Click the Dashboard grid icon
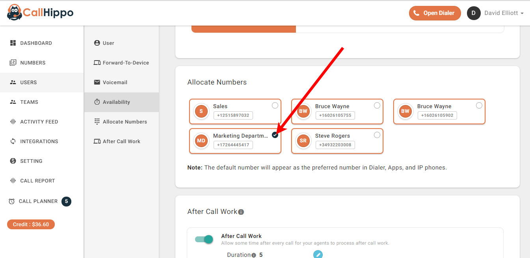This screenshot has width=530, height=258. 13,43
